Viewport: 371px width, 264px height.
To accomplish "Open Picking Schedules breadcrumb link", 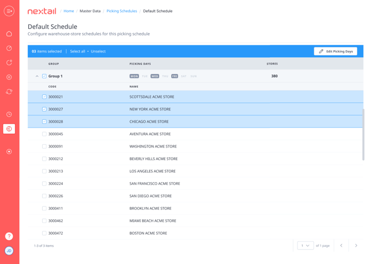I will pyautogui.click(x=122, y=11).
